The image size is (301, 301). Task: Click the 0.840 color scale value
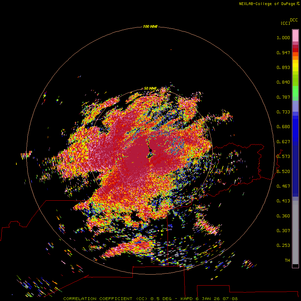click(283, 82)
